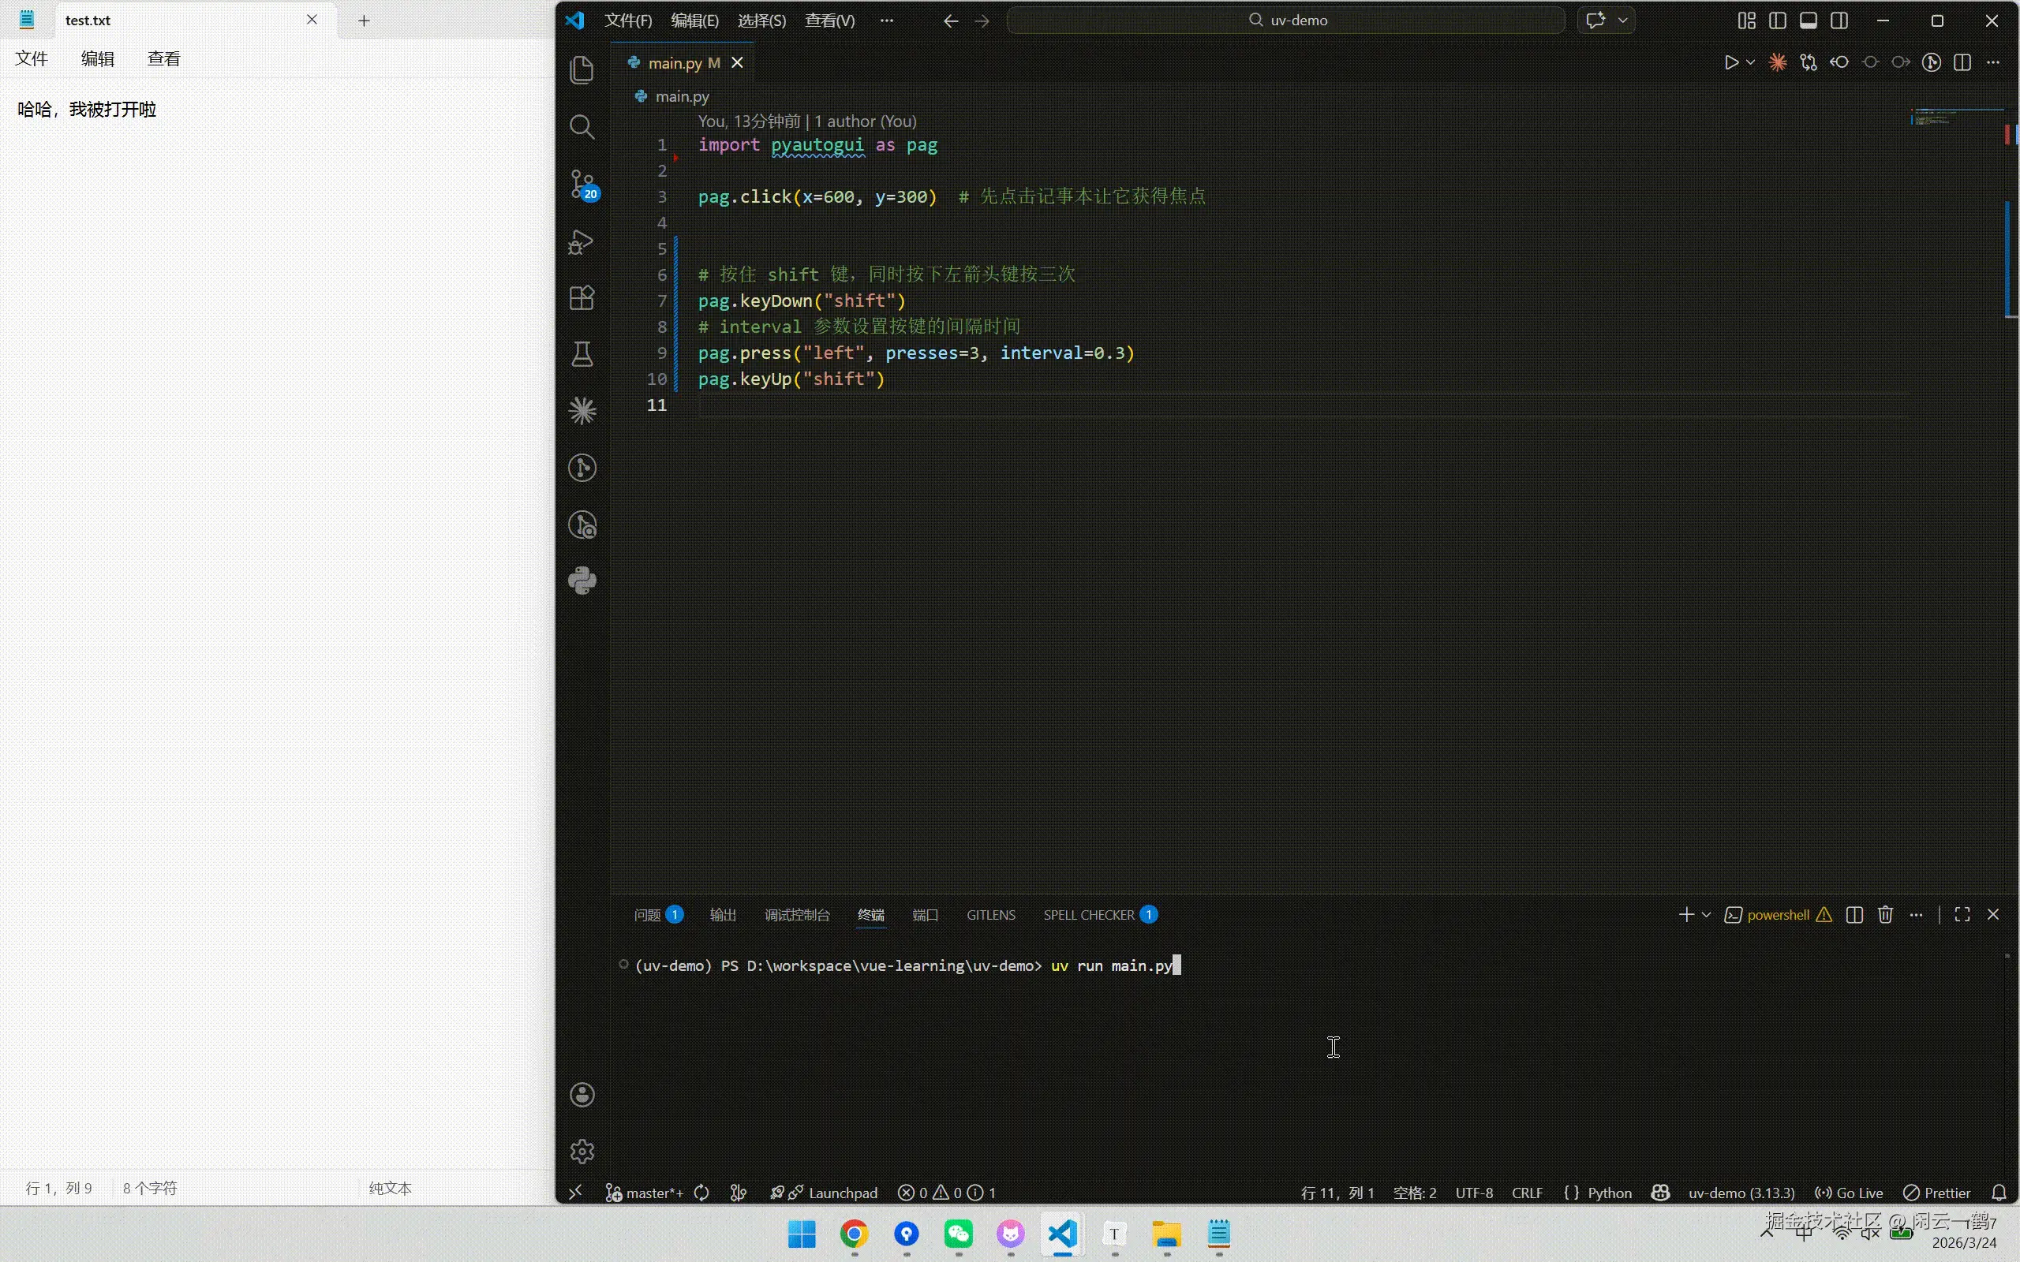Click the master* branch indicator
Image resolution: width=2020 pixels, height=1262 pixels.
[645, 1193]
